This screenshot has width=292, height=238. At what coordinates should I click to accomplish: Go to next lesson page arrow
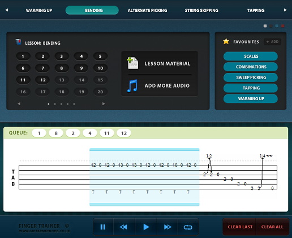(x=104, y=103)
